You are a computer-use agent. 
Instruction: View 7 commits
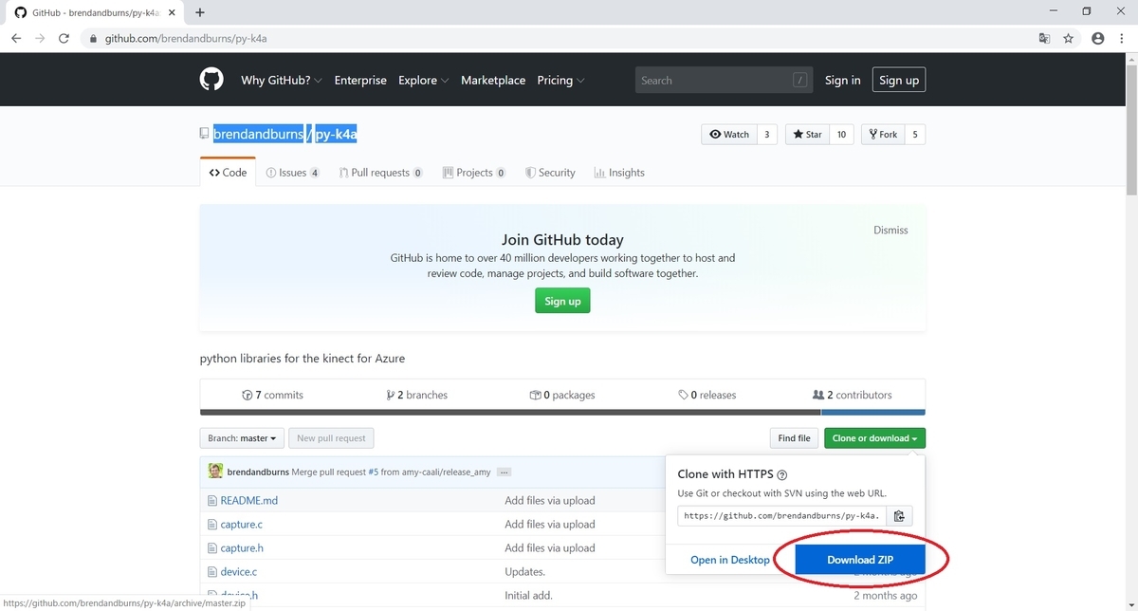273,395
